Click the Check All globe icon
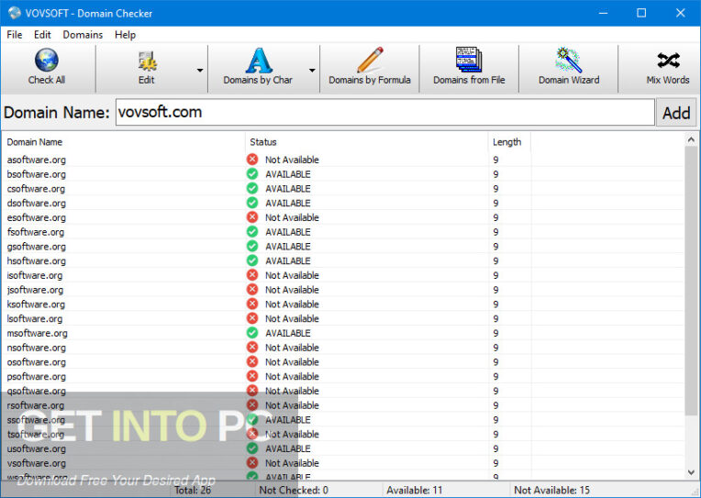Viewport: 701px width, 498px height. pyautogui.click(x=47, y=60)
